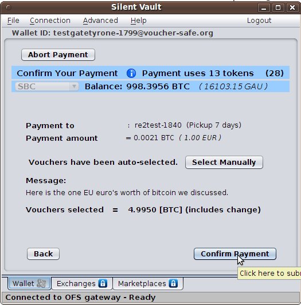Click the blue info icon beside Confirm Your Payment

(131, 73)
